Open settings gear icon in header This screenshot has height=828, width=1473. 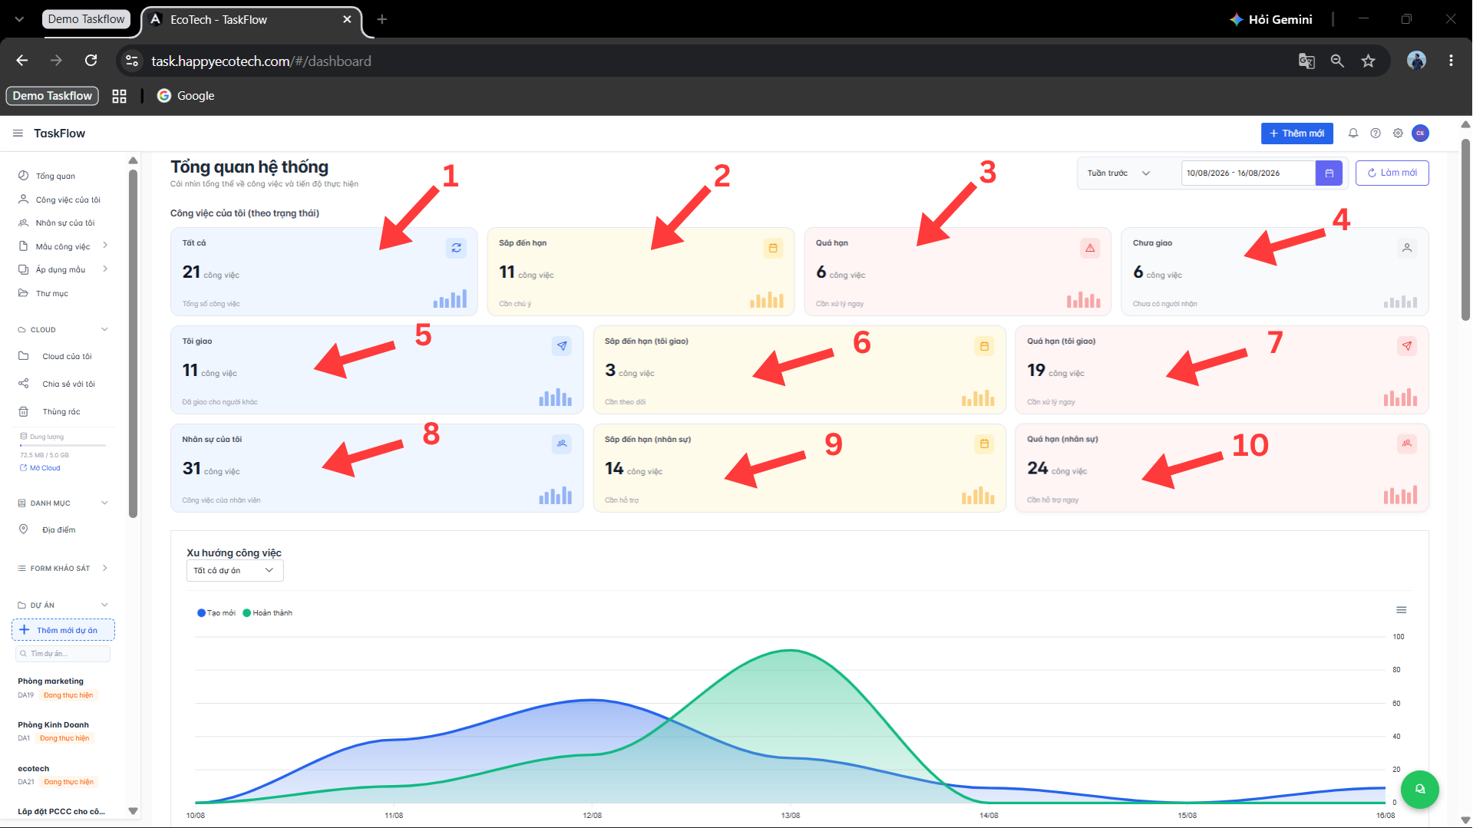coord(1398,134)
